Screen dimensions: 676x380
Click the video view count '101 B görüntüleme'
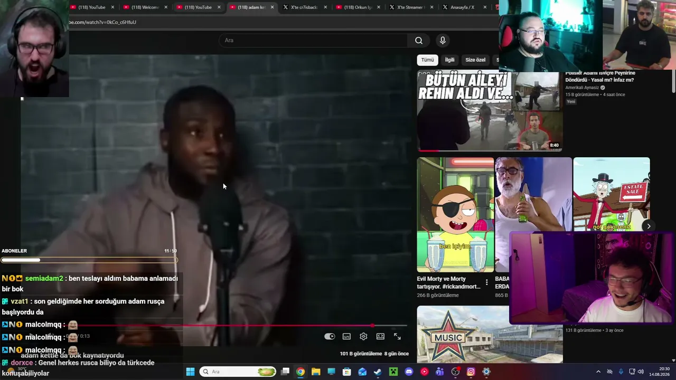pyautogui.click(x=361, y=354)
